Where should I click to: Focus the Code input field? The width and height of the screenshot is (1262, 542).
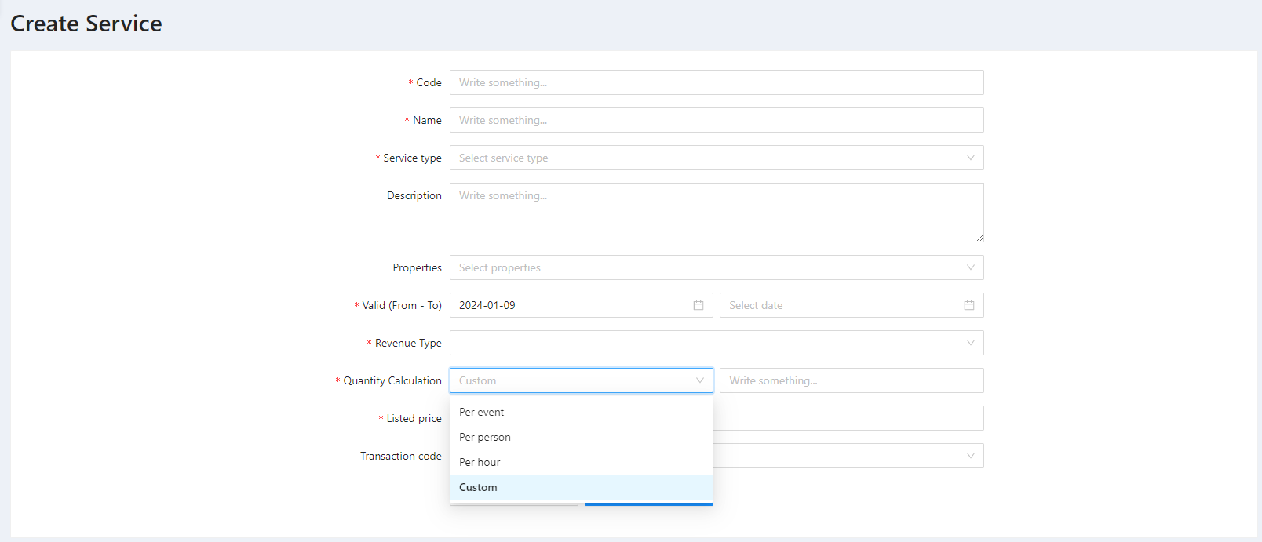[x=716, y=82]
